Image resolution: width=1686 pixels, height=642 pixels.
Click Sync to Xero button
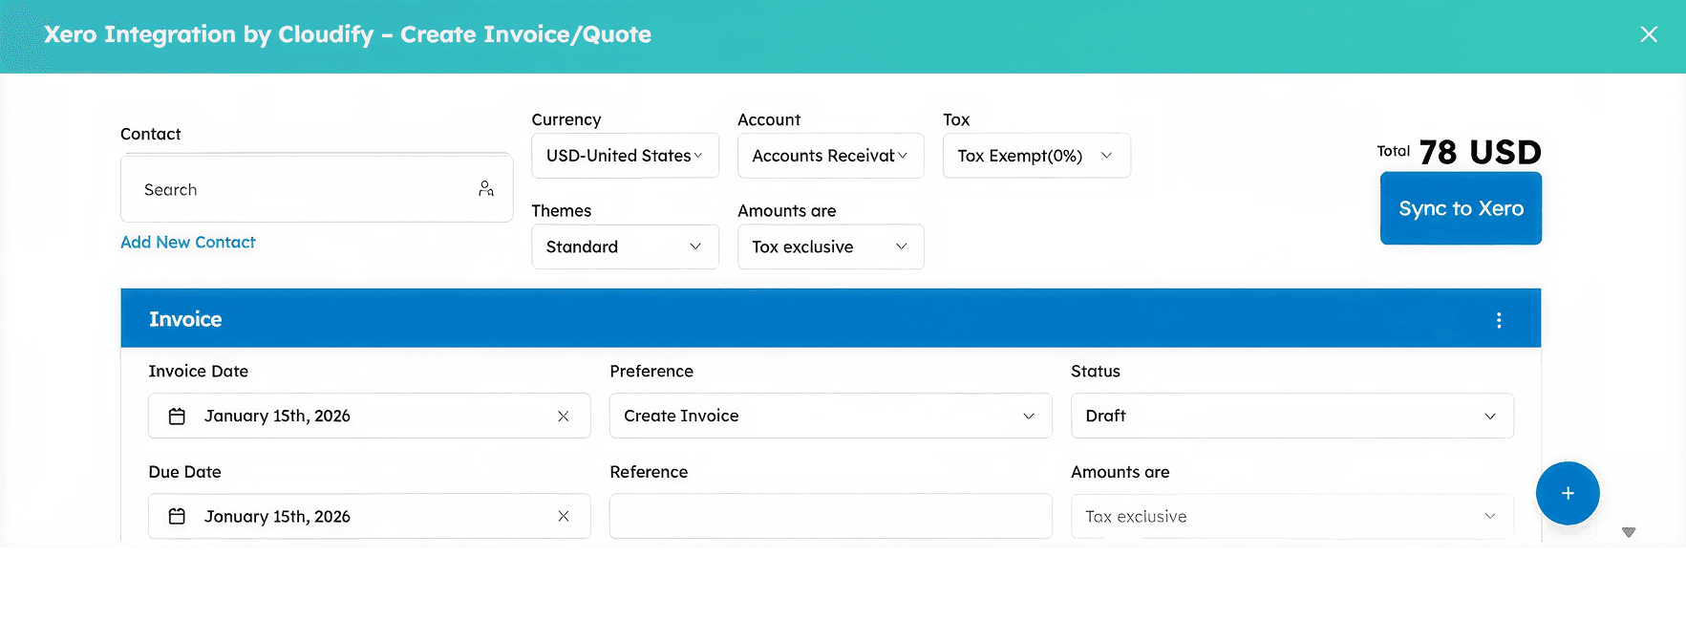point(1461,208)
